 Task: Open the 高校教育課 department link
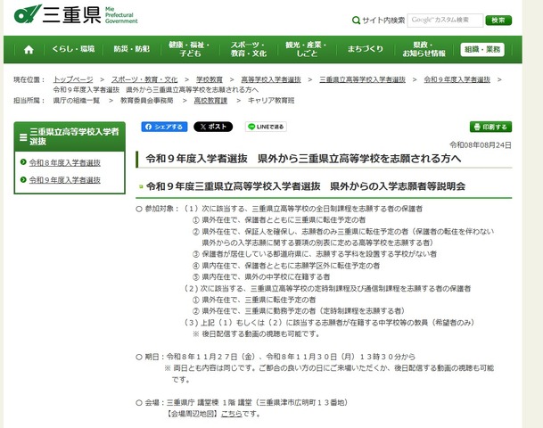(x=210, y=101)
